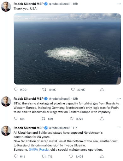The image size is (123, 161).
Task: Like the tweet with 3,725 likes
Action: point(72,119)
